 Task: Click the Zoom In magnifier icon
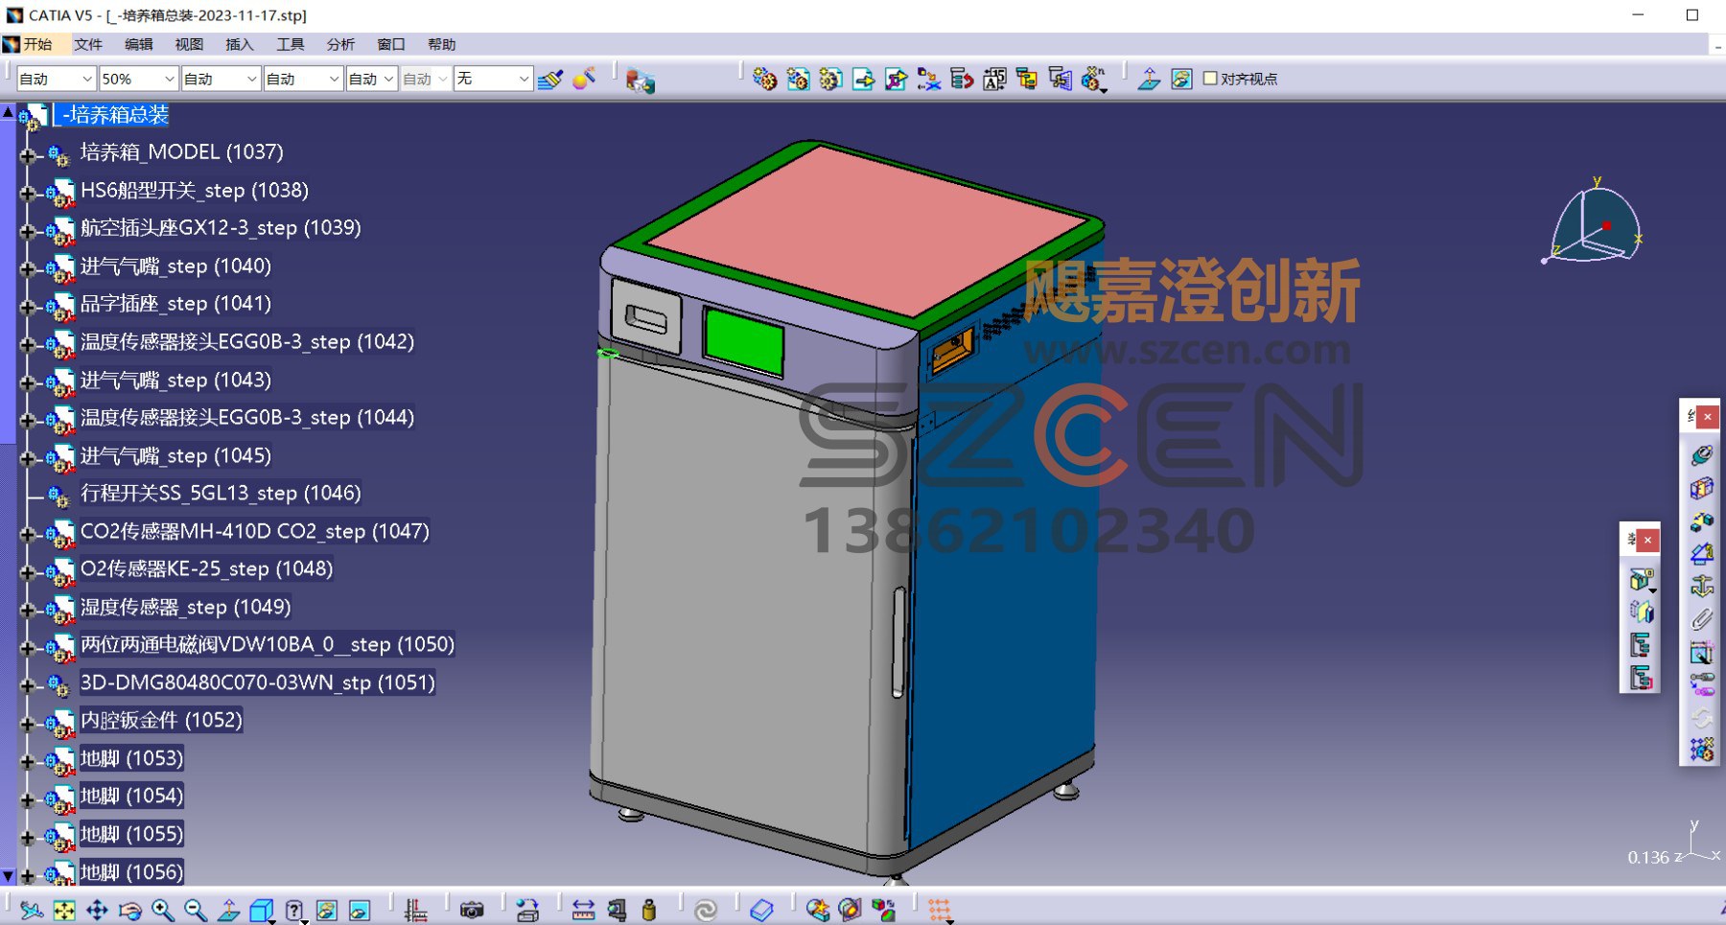click(x=163, y=910)
